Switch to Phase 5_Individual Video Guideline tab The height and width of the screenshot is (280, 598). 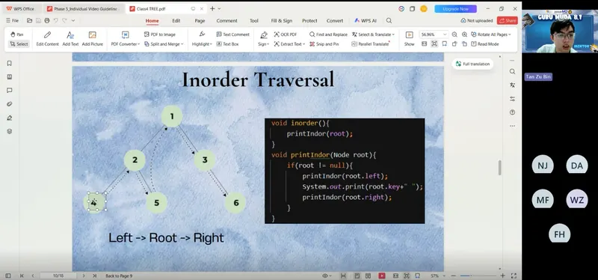tap(84, 9)
